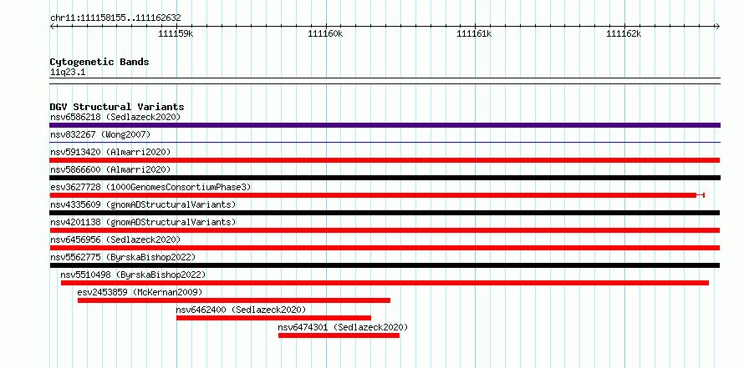744x368 pixels.
Task: Select the 11q23.1 cytogenetic band label
Action: click(x=68, y=73)
